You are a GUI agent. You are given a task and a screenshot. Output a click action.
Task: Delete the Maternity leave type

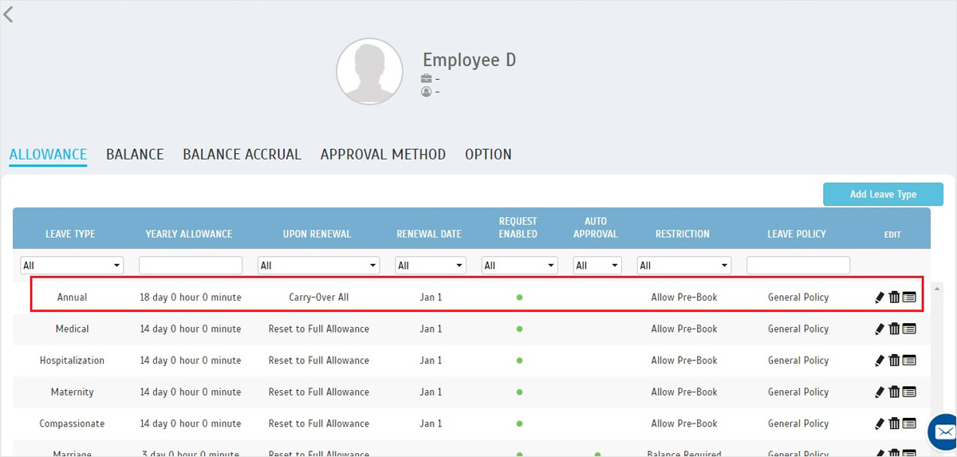coord(894,392)
